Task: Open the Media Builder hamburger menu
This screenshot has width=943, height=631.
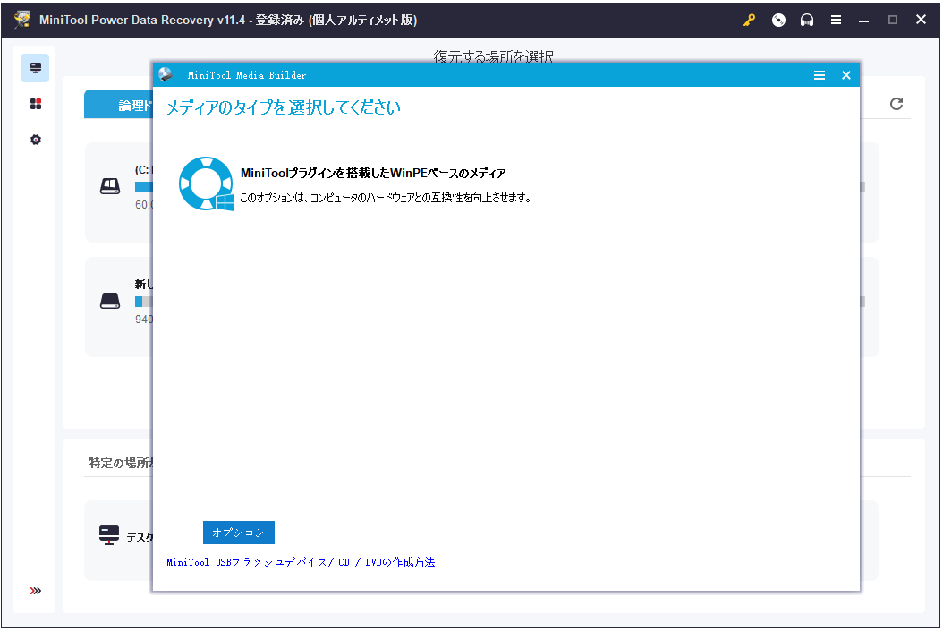Action: pyautogui.click(x=820, y=75)
